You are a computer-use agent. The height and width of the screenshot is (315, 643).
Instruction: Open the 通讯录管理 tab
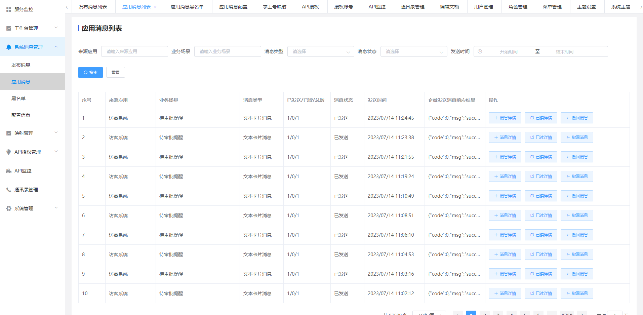[413, 7]
